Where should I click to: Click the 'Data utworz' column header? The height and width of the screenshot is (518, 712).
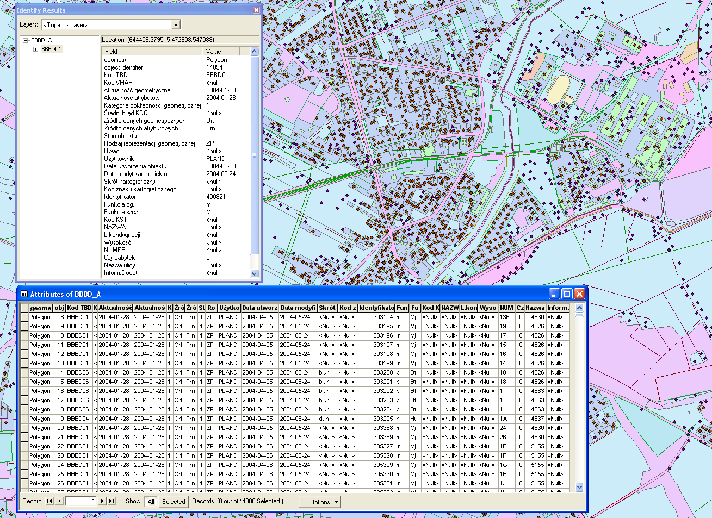click(259, 308)
